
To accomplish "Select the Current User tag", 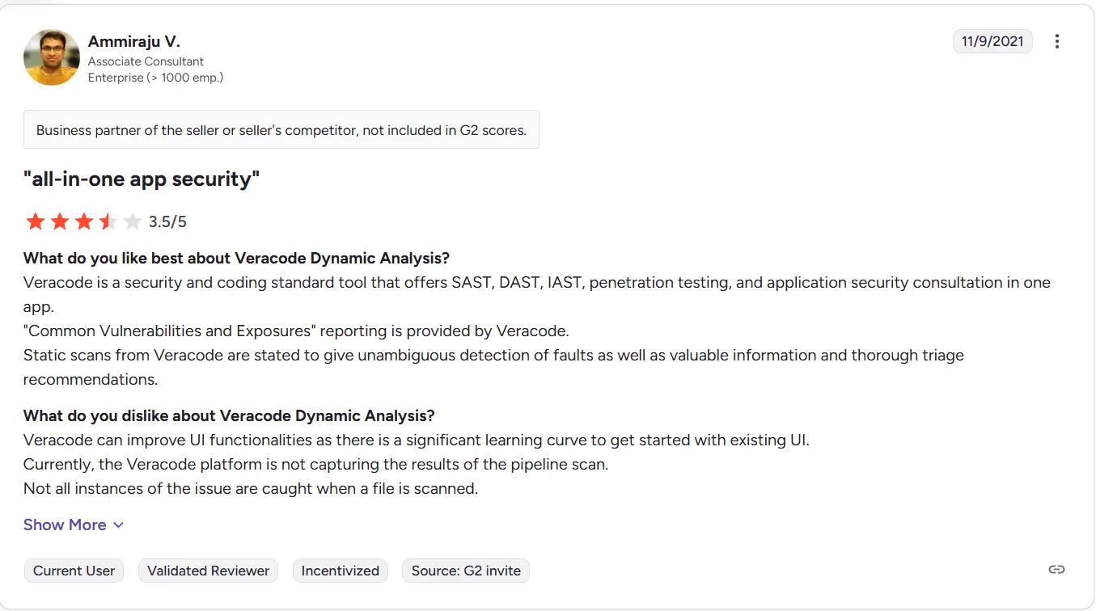I will (74, 571).
